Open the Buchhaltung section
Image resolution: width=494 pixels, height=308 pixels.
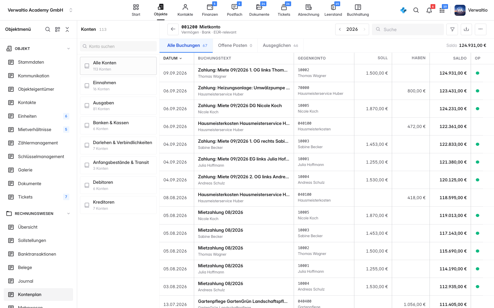358,10
